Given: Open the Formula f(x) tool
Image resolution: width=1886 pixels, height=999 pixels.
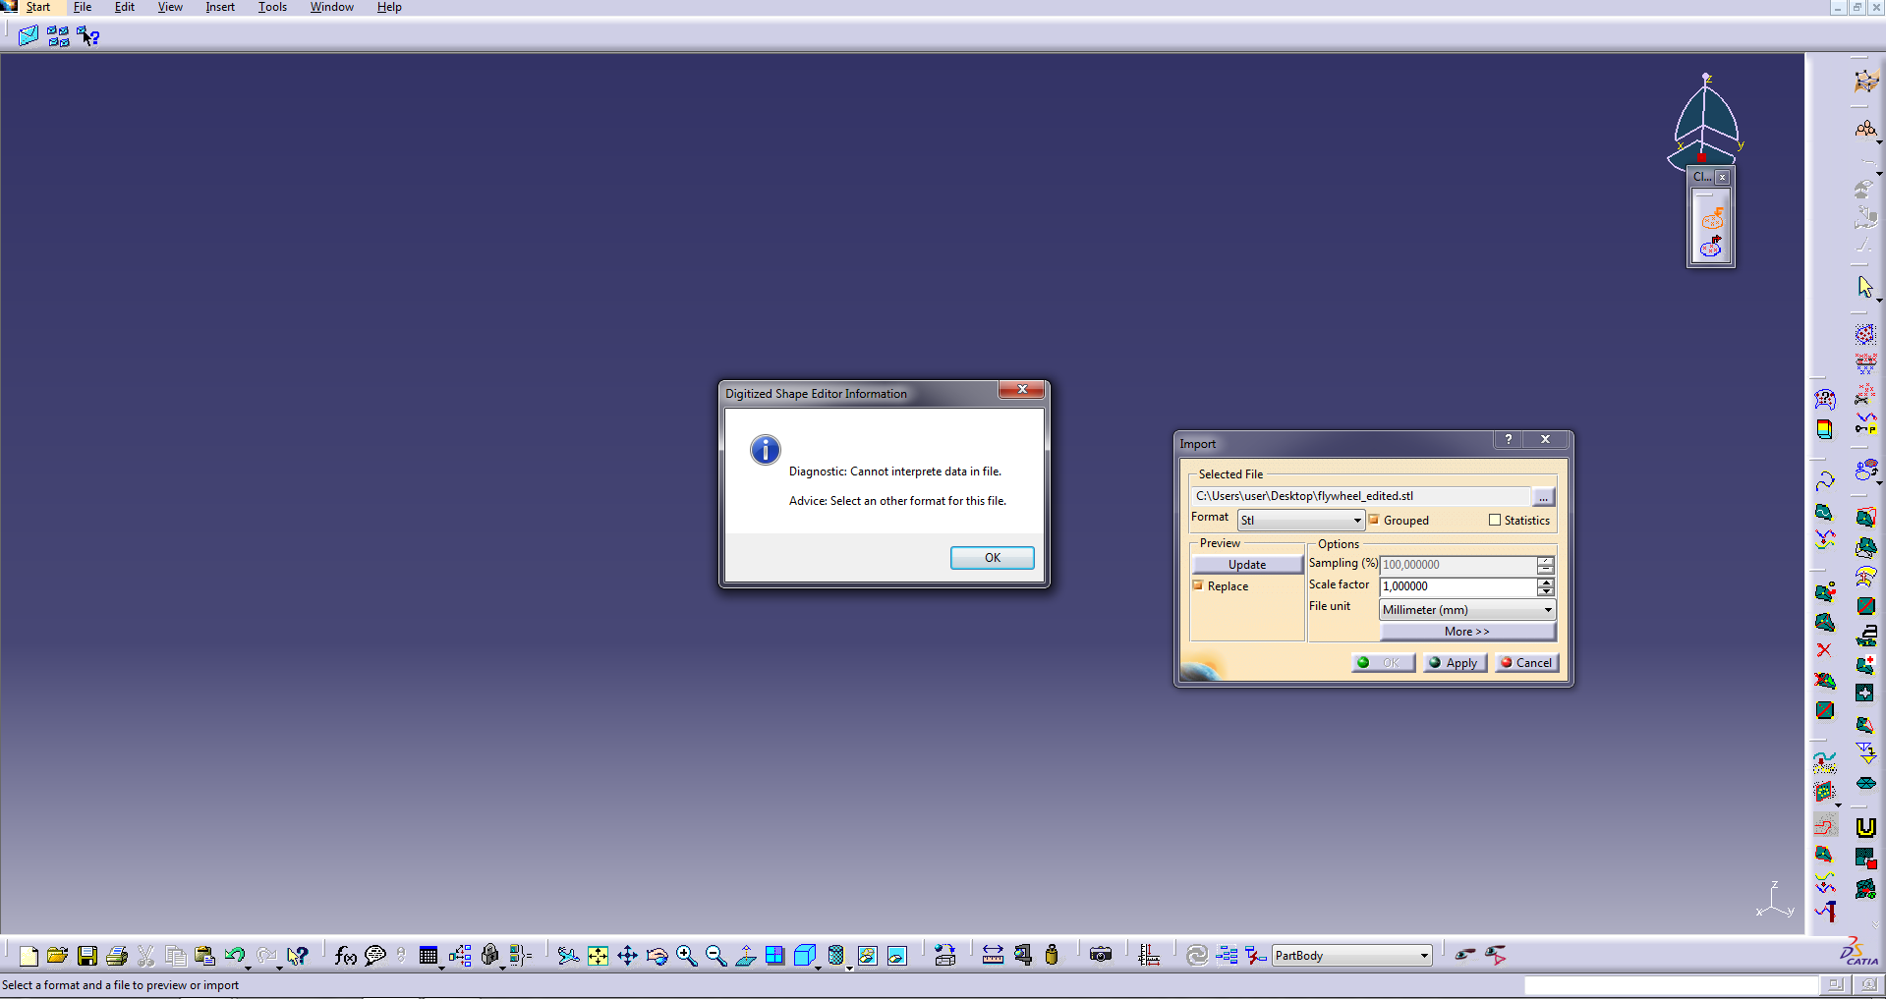Looking at the screenshot, I should click(345, 956).
